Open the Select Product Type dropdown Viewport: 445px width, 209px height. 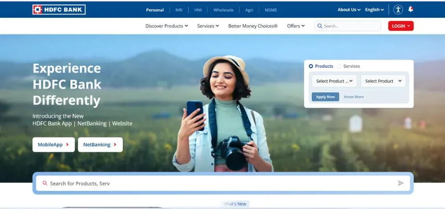pos(334,81)
